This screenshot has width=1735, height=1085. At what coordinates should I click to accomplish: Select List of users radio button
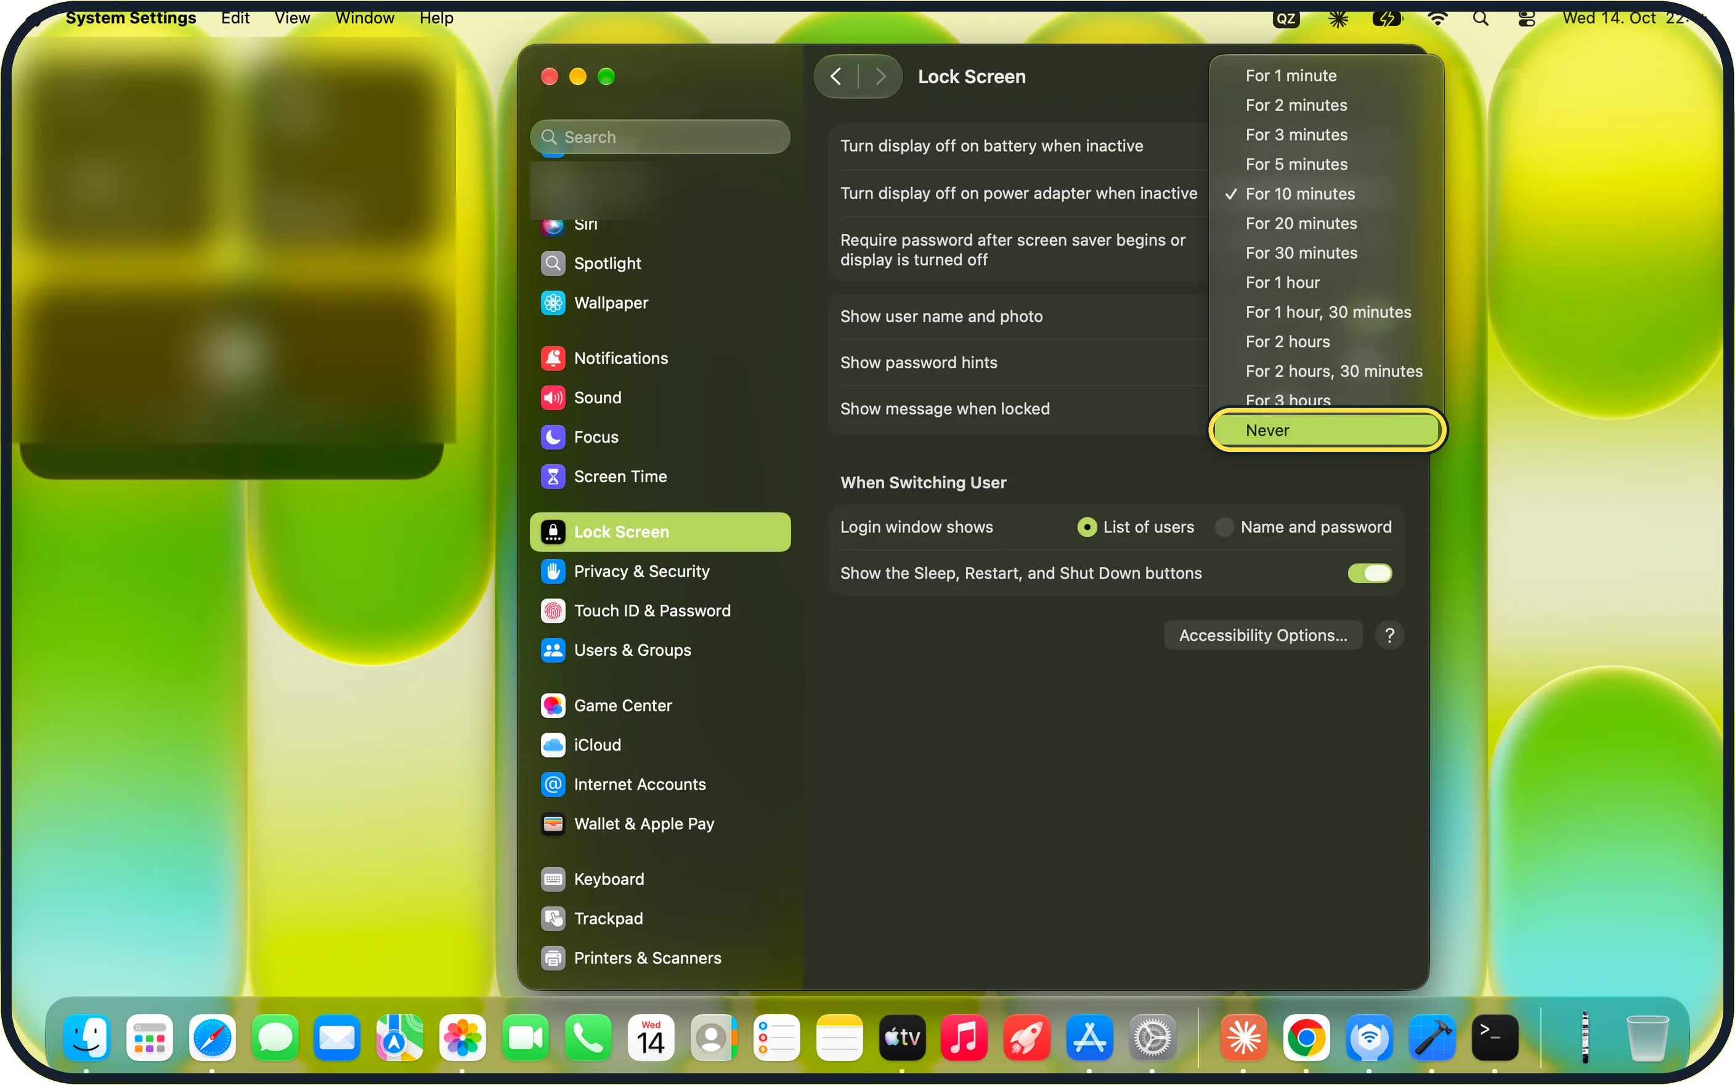[x=1087, y=528]
